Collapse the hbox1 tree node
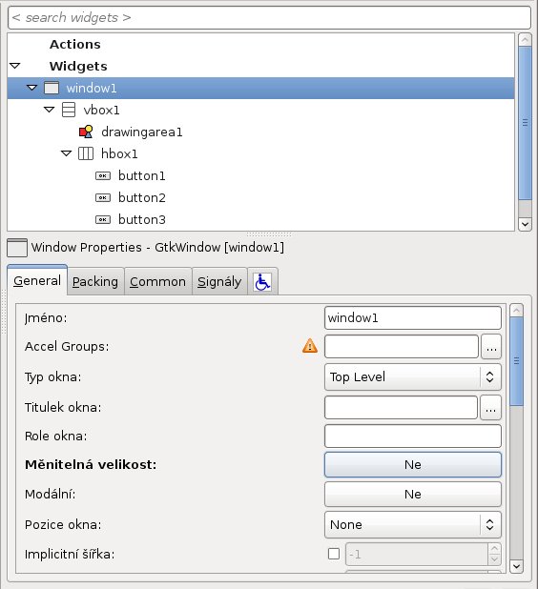 click(66, 153)
